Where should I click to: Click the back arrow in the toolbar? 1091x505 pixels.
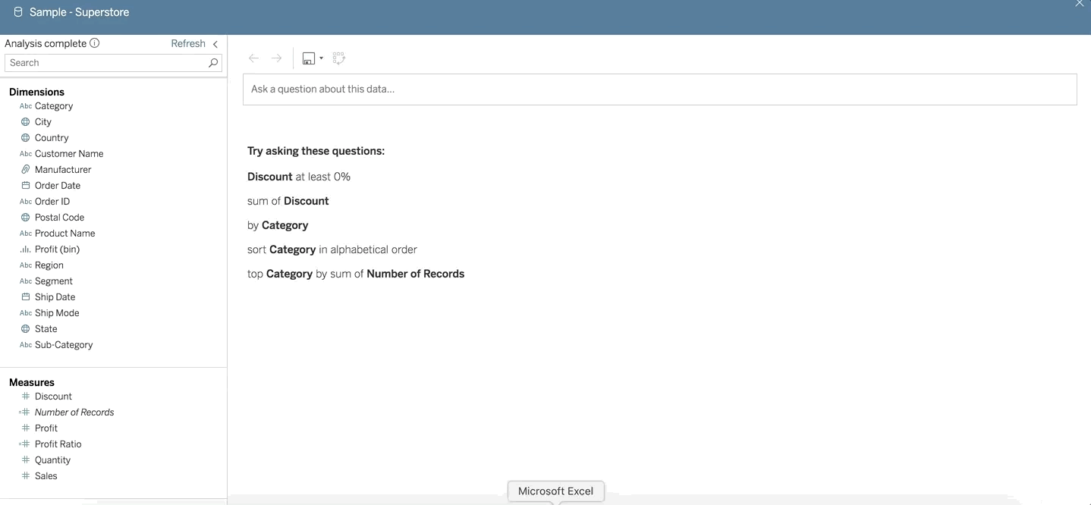254,58
